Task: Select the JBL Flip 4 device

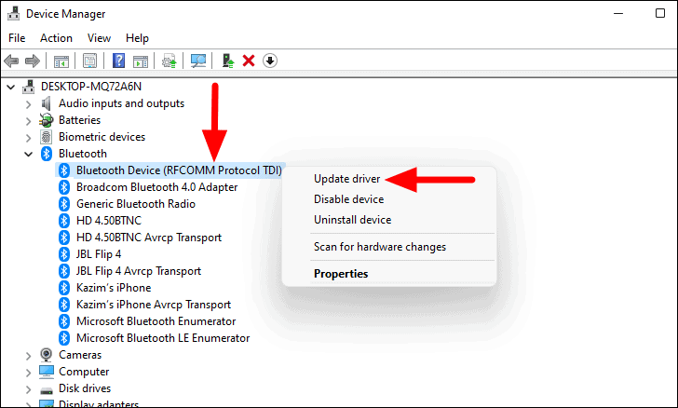Action: coord(99,254)
